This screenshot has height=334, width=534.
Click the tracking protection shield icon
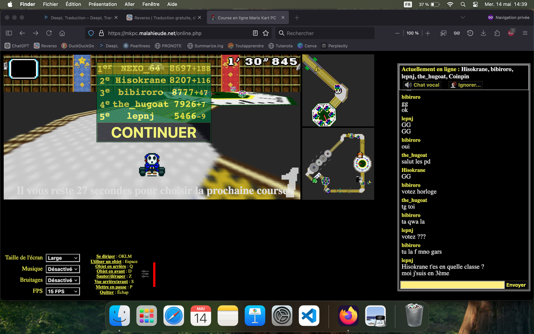[91, 33]
